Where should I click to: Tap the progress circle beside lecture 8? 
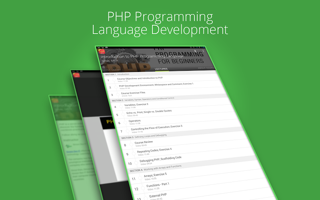[131, 145]
